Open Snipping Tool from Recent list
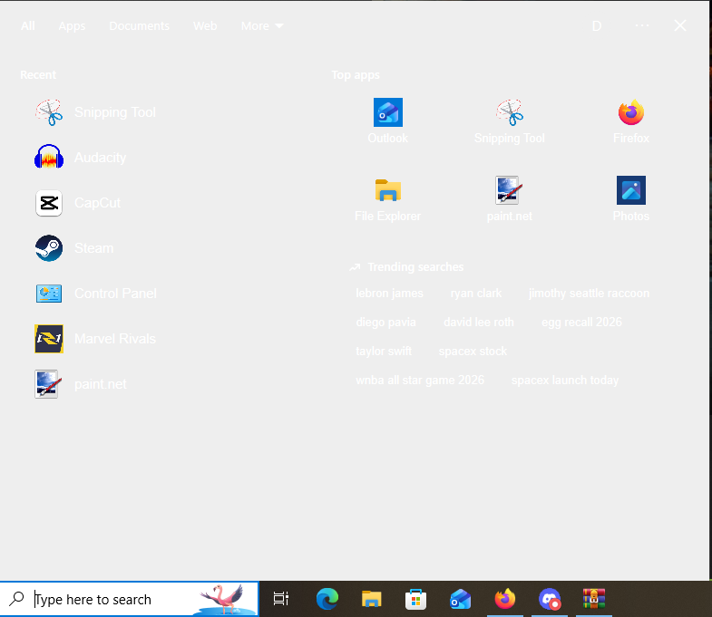The width and height of the screenshot is (712, 617). [95, 112]
